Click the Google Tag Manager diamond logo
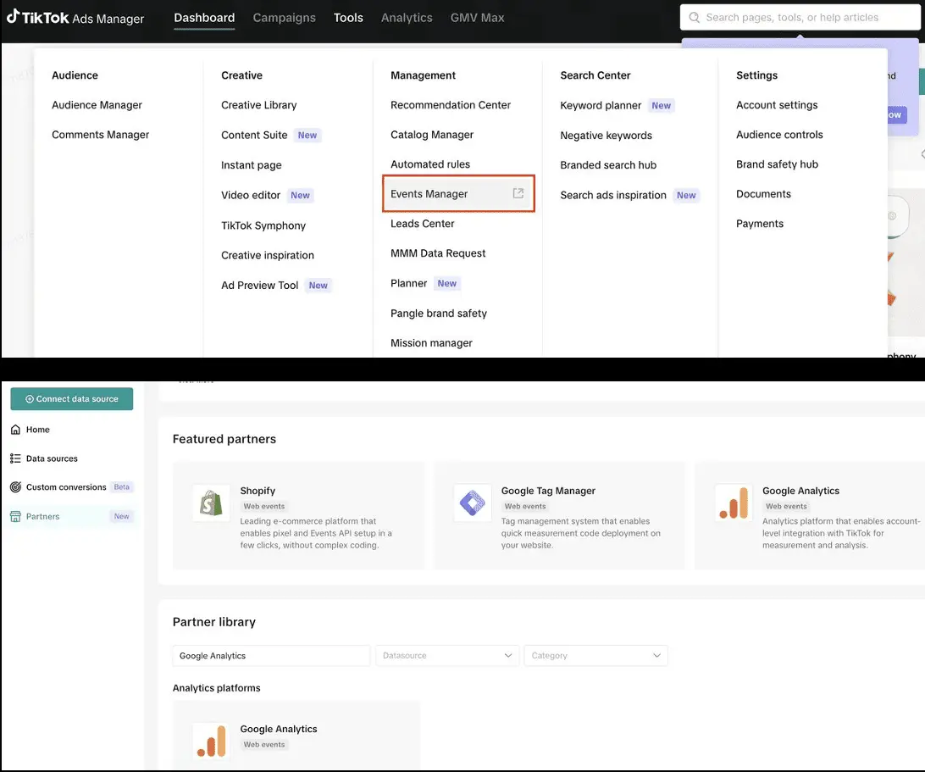 pos(473,503)
